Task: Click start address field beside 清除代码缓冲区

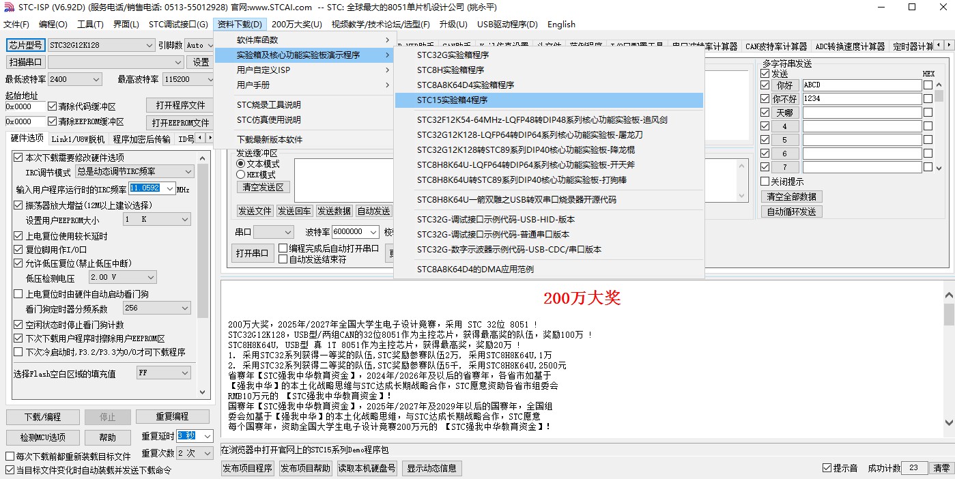Action: 25,106
